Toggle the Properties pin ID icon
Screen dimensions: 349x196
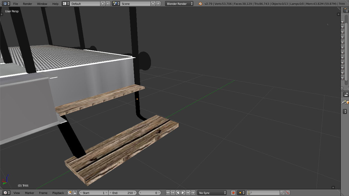[x=343, y=102]
